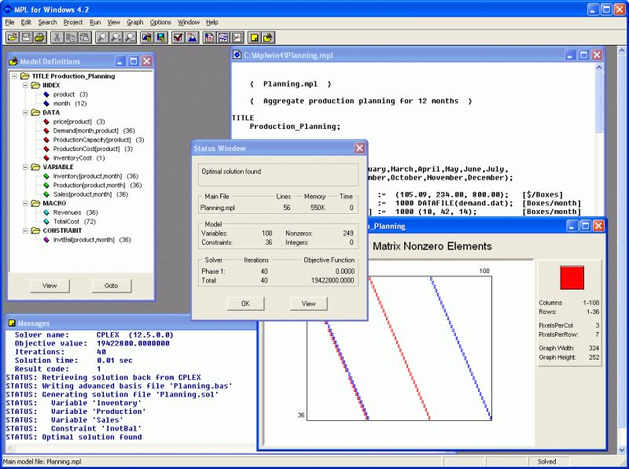Image resolution: width=629 pixels, height=469 pixels.
Task: Solve the model via the red checkmark icon
Action: pyautogui.click(x=176, y=37)
